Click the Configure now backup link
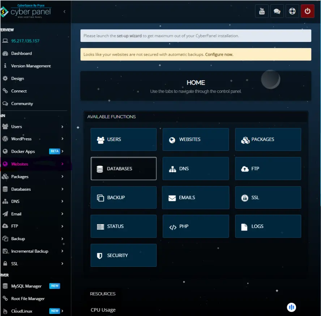The image size is (321, 316). [x=219, y=55]
